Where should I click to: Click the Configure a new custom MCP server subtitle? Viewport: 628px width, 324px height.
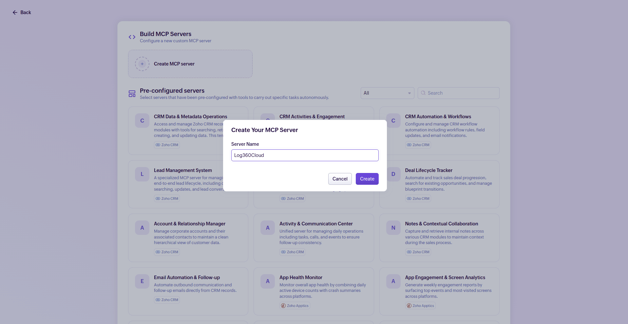point(176,41)
